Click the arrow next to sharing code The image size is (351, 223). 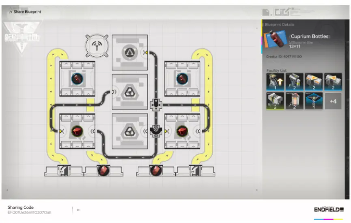point(79,210)
